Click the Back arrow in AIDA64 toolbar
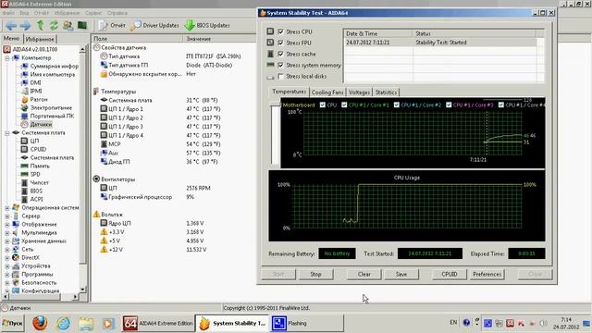Viewport: 592px width, 333px height. (11, 26)
